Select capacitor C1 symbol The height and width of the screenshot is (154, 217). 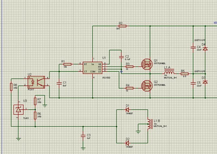tap(59, 83)
